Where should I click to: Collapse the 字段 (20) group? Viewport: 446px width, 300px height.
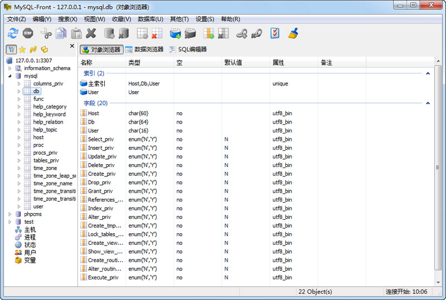pyautogui.click(x=428, y=103)
